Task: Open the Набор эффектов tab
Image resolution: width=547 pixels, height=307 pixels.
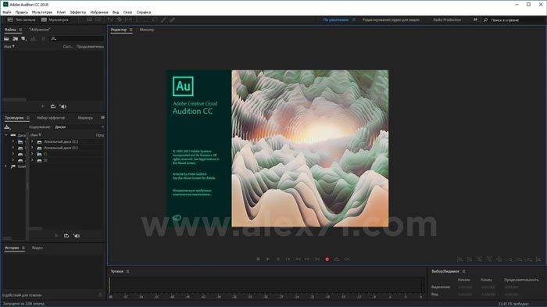Action: coord(51,118)
